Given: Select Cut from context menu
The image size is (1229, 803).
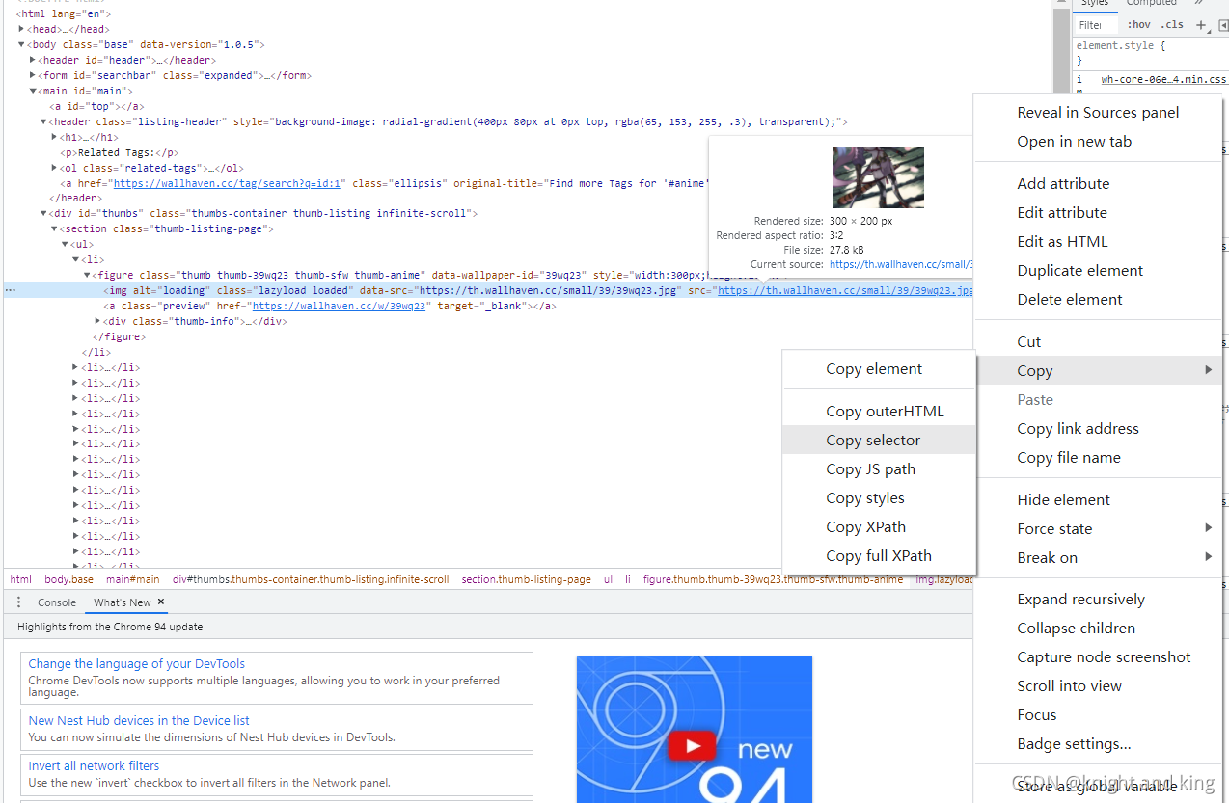Looking at the screenshot, I should (x=1098, y=341).
